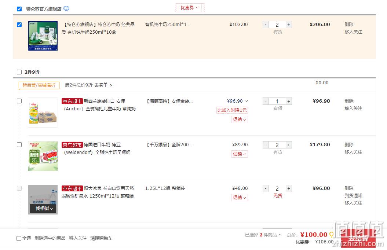Click 删除选中的商品 in the bottom bar

point(50,238)
